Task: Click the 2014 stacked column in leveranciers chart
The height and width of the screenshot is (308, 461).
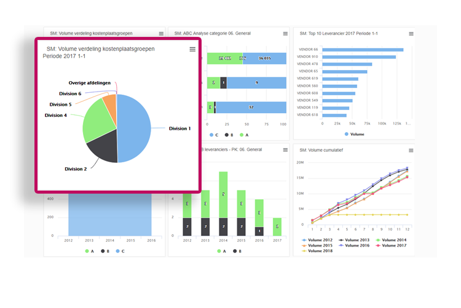Action: click(223, 203)
